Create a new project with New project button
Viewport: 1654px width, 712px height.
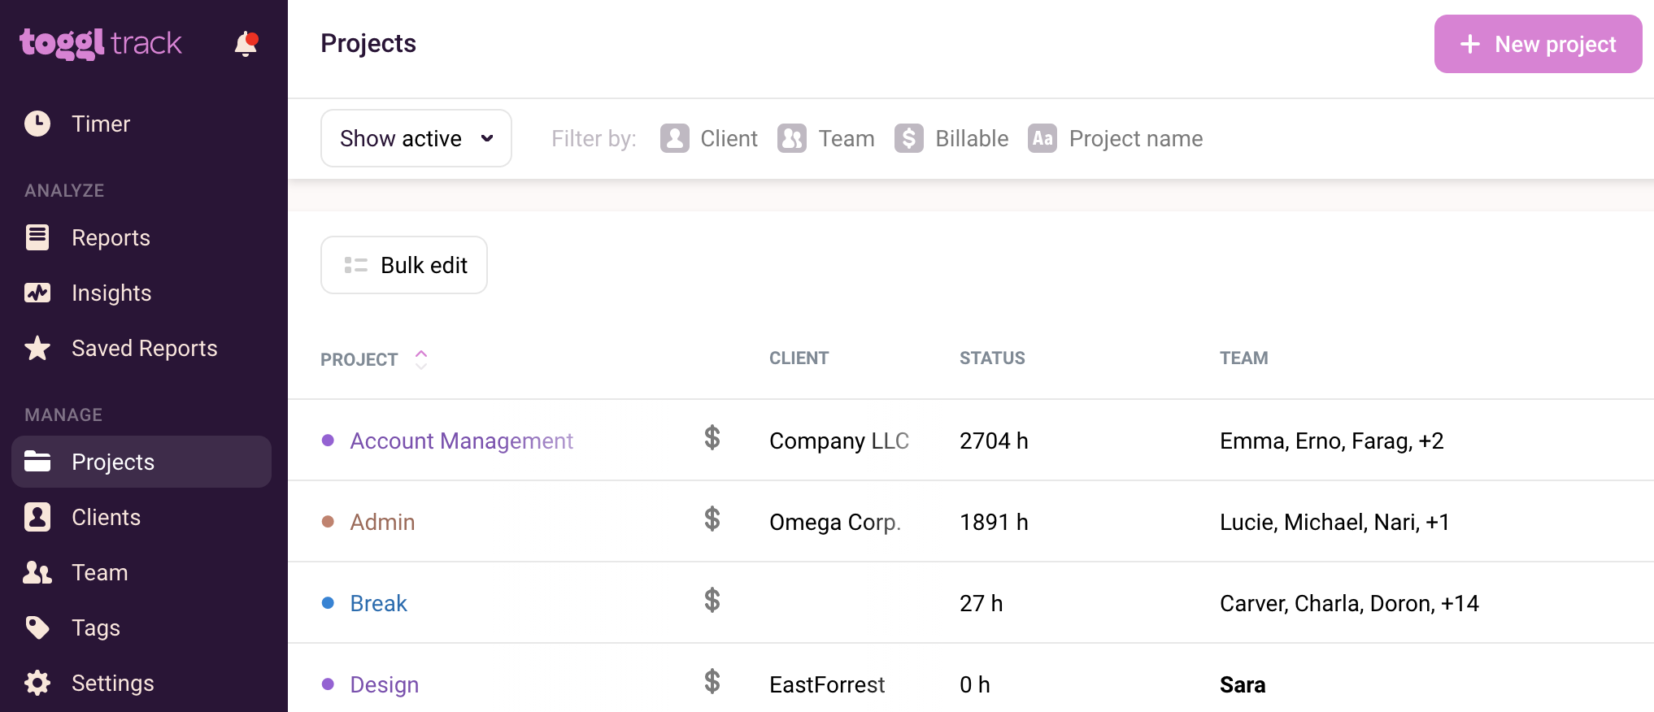(1538, 44)
